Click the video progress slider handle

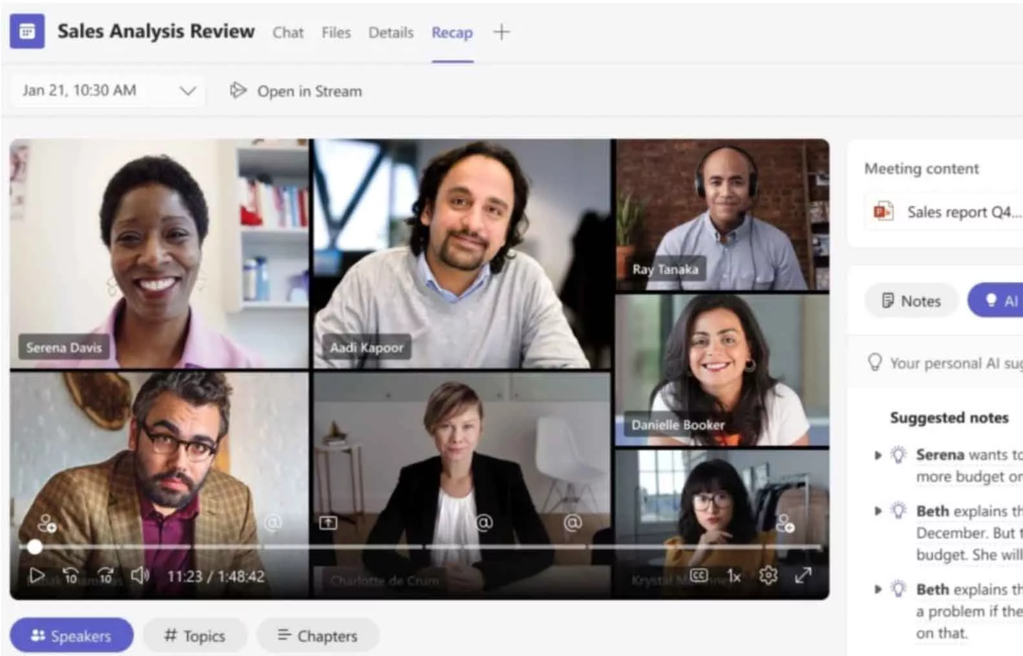(35, 547)
